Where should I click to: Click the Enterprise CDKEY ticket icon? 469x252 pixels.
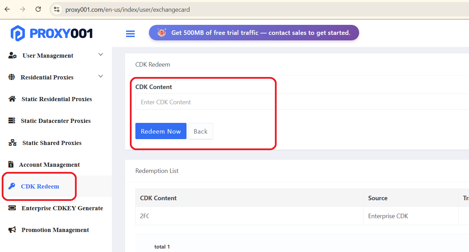click(12, 208)
